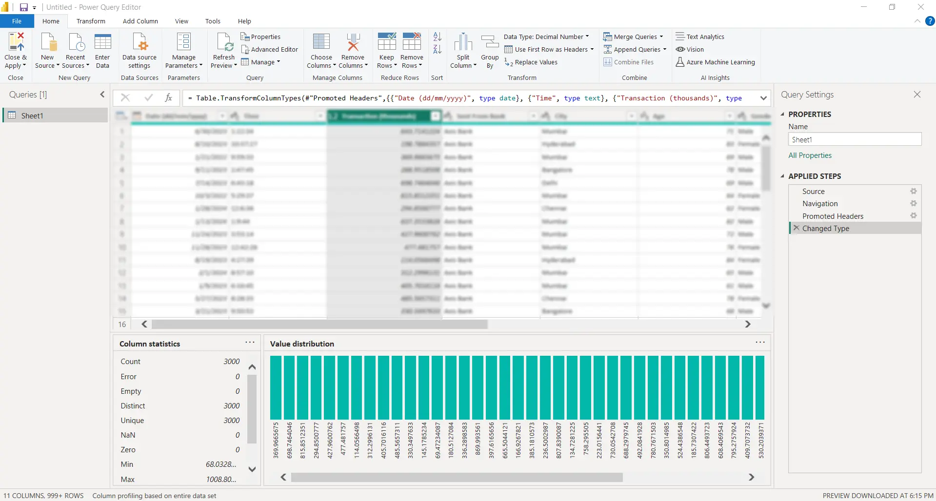Switch to the Transform tab
Image resolution: width=936 pixels, height=501 pixels.
point(91,21)
